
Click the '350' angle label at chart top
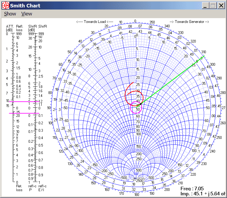tap(152, 22)
